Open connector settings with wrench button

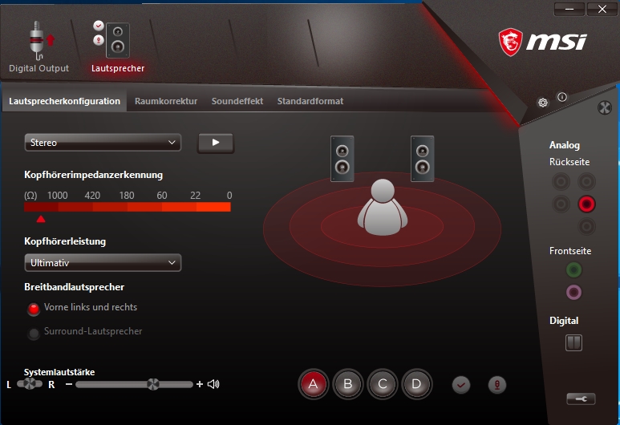[x=581, y=399]
